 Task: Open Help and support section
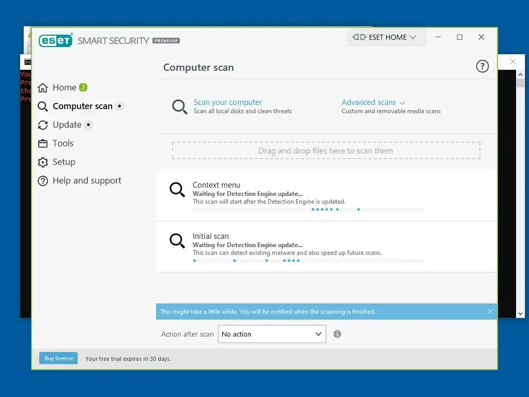click(x=87, y=180)
